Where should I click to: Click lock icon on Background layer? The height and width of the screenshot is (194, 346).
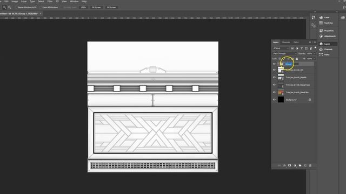click(x=310, y=100)
